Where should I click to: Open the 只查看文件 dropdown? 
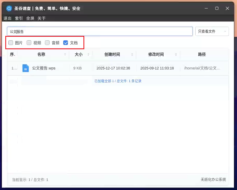(212, 31)
